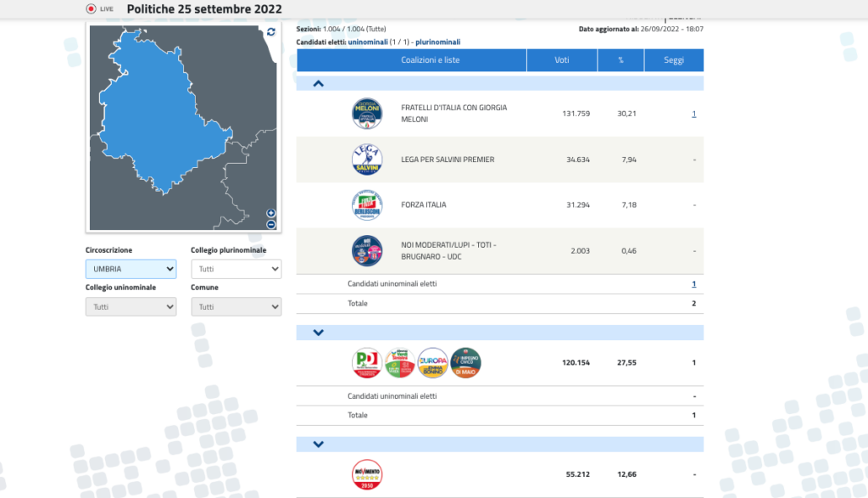This screenshot has height=498, width=868.
Task: Click the 131.759 votes value
Action: coord(576,114)
